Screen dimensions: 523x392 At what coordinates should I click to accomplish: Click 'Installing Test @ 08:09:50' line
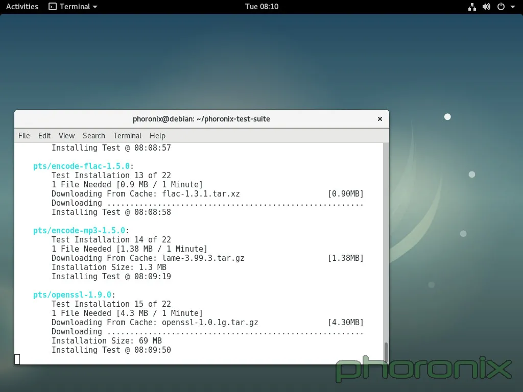click(x=111, y=350)
